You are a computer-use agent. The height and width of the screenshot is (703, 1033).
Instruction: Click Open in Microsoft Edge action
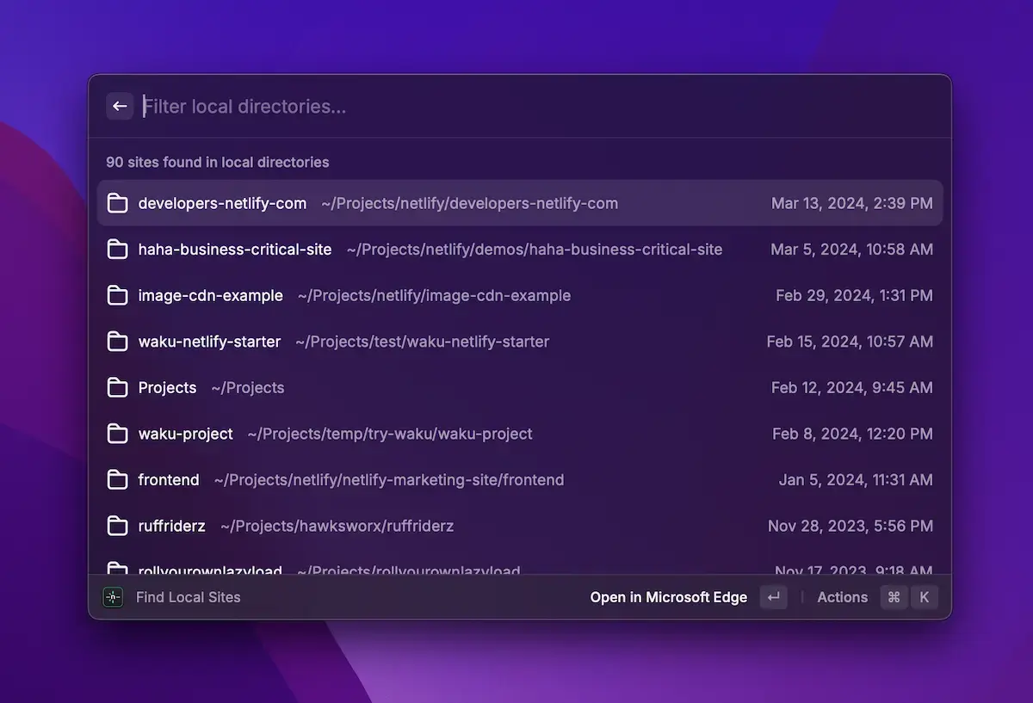668,597
